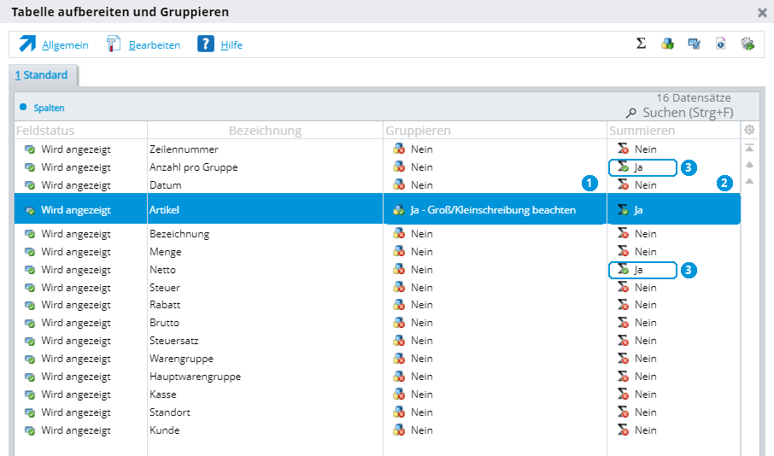The width and height of the screenshot is (774, 456).
Task: Click the grouping icon in the Datum row
Action: (x=399, y=184)
